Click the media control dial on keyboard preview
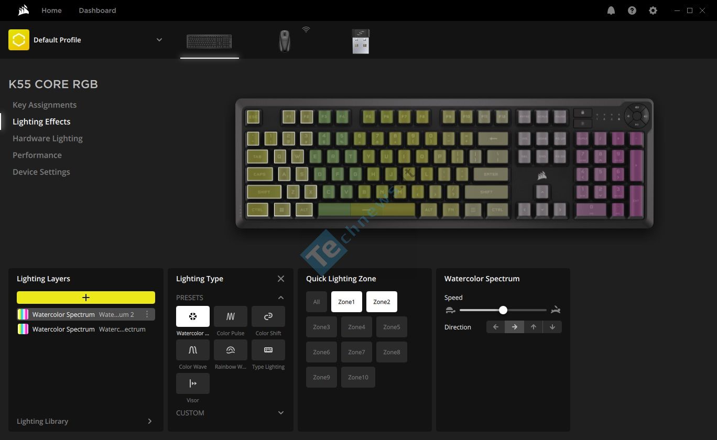Viewport: 717px width, 440px height. tap(636, 116)
